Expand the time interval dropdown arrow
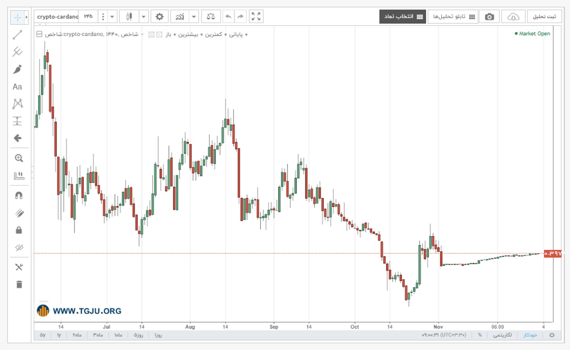The height and width of the screenshot is (350, 570). click(112, 16)
